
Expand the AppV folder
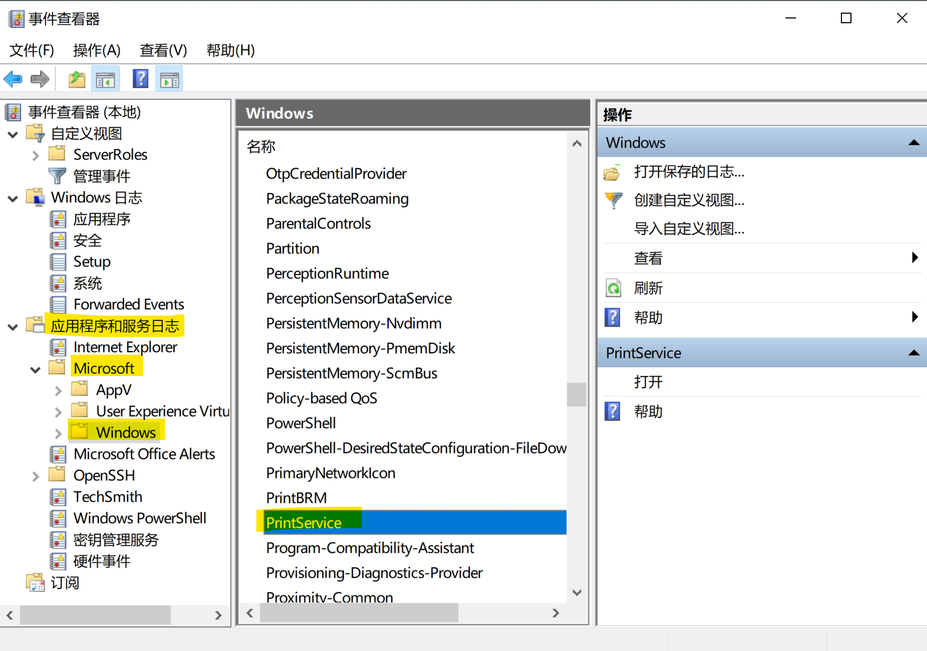coord(58,391)
